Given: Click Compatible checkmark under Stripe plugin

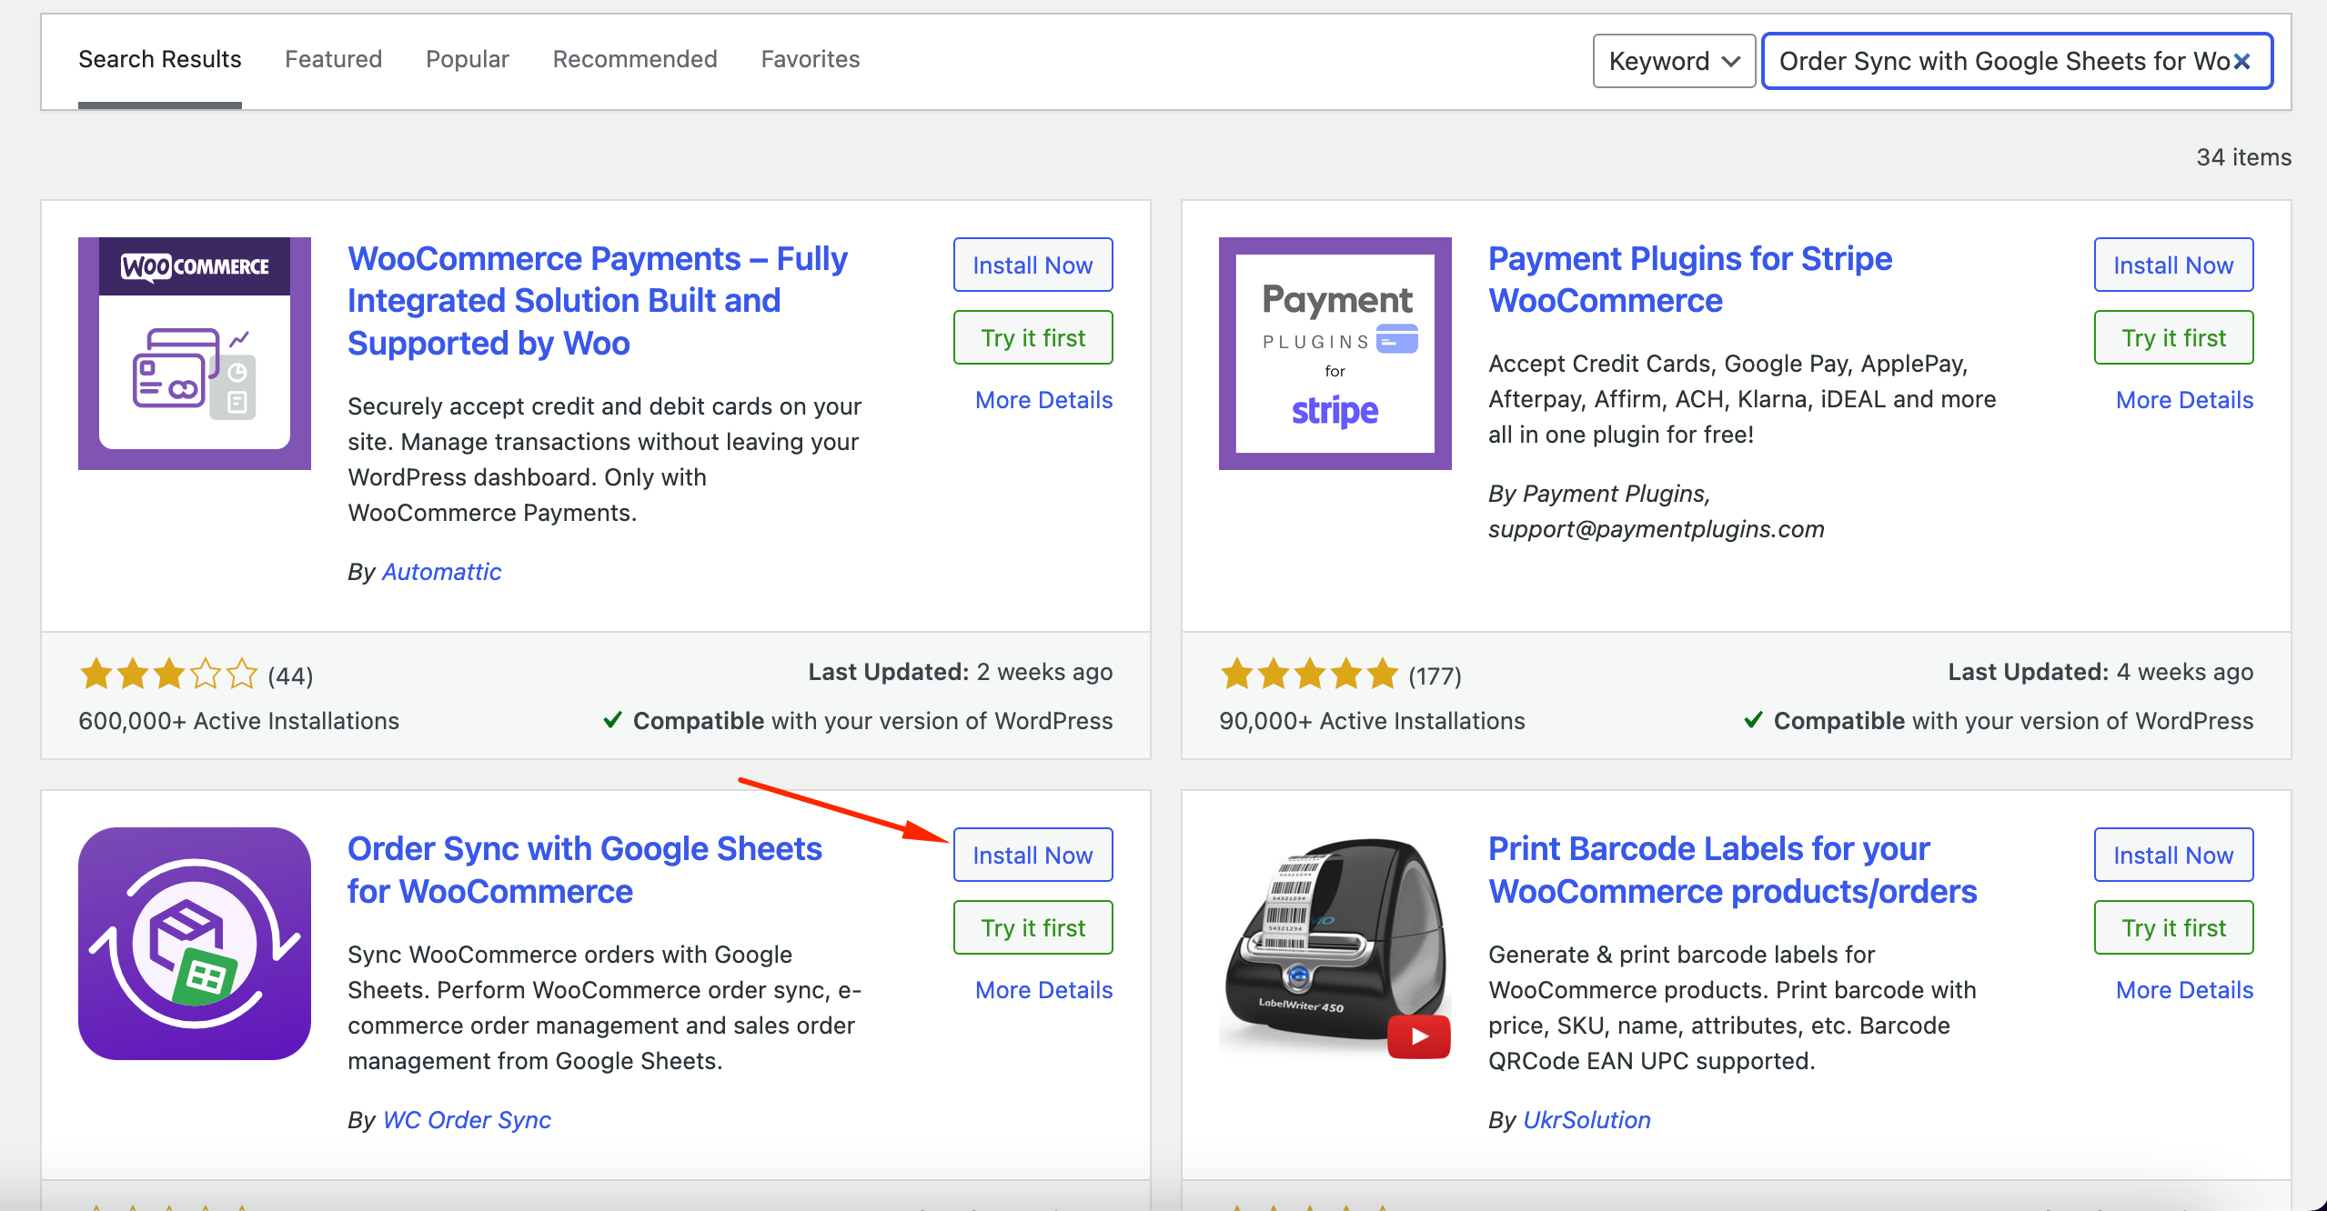Looking at the screenshot, I should point(1754,720).
